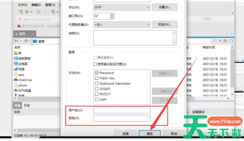
Task: Click the Back arrow in local pane
Action: click(16, 41)
